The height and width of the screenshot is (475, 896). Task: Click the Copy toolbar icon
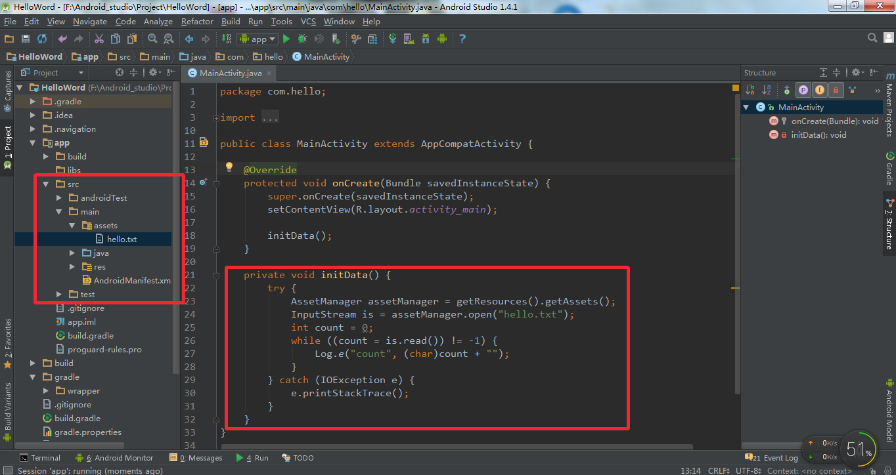116,39
